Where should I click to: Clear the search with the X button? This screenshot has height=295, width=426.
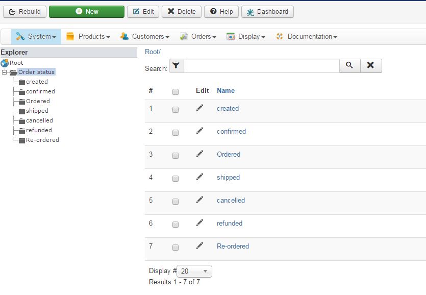pos(371,66)
